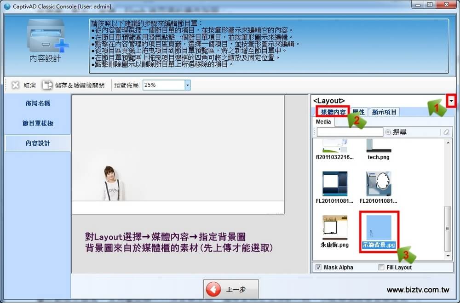460x303 pixels.
Task: Go to the 佈局名稱 step
Action: 38,103
